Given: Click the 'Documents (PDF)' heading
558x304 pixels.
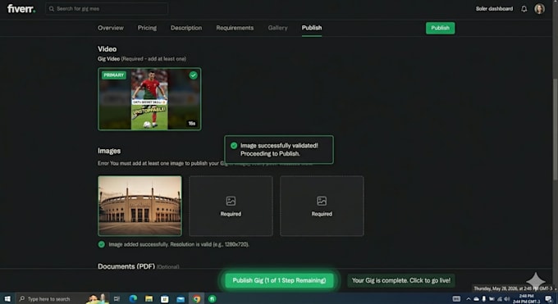Looking at the screenshot, I should 126,266.
